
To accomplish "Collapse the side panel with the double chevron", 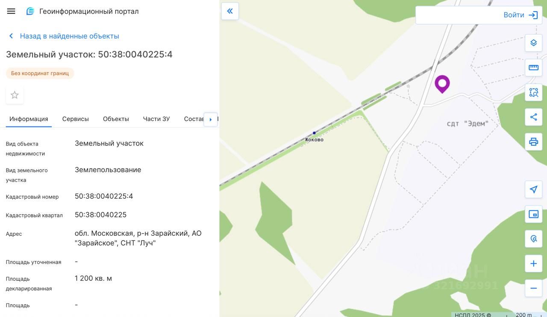I will click(x=230, y=11).
